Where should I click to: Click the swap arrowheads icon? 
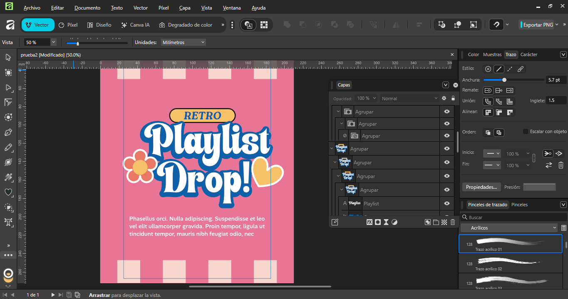[x=549, y=165]
